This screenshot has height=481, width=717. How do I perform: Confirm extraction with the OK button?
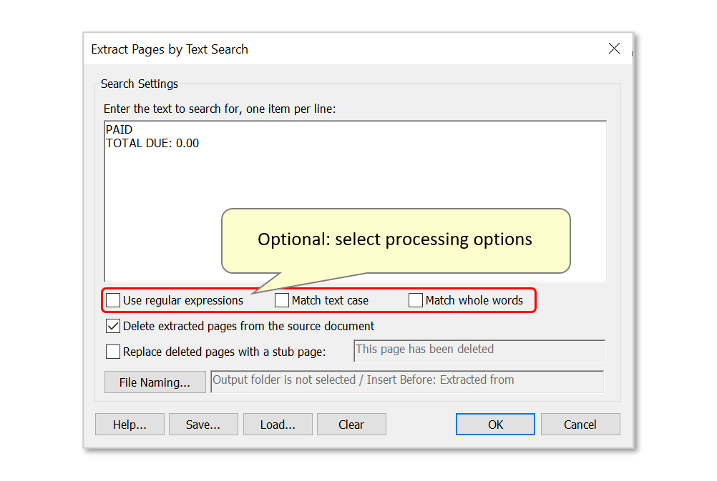[495, 424]
